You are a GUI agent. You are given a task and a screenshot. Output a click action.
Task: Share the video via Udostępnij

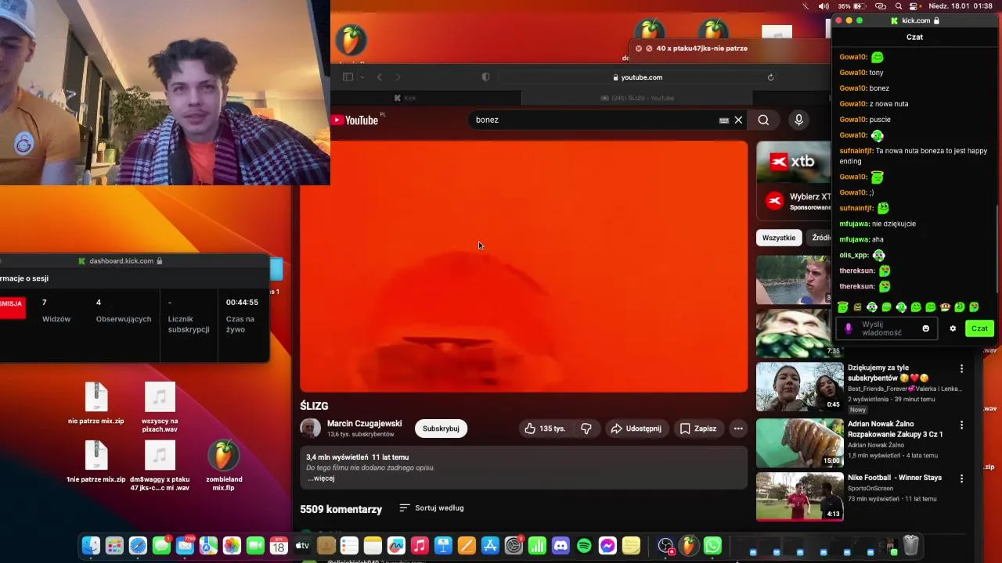(636, 429)
